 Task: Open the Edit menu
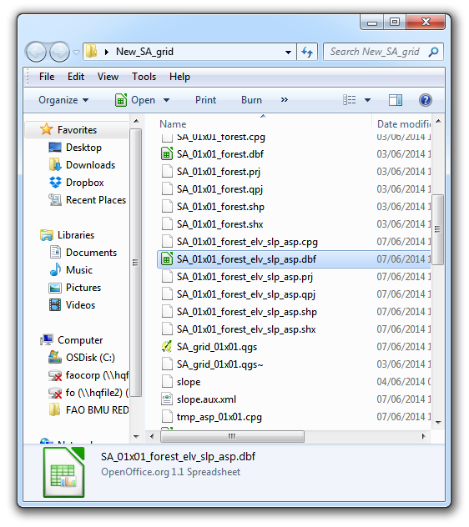[x=76, y=77]
